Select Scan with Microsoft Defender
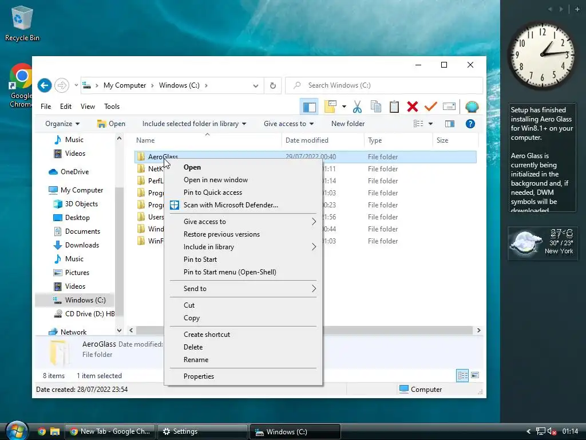The width and height of the screenshot is (586, 440). click(231, 206)
